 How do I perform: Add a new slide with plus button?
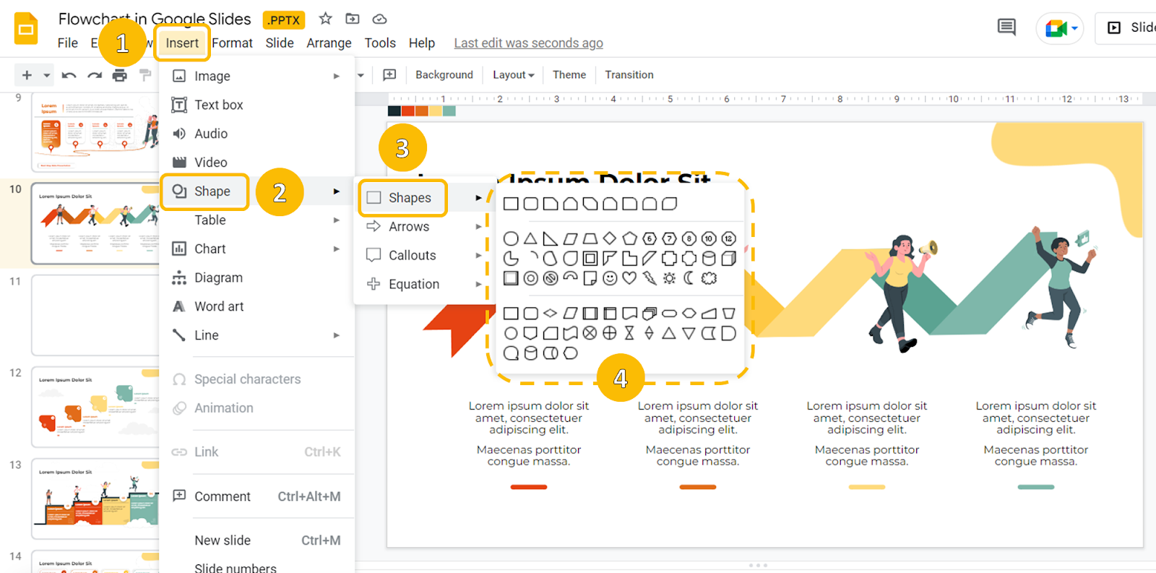(x=27, y=75)
